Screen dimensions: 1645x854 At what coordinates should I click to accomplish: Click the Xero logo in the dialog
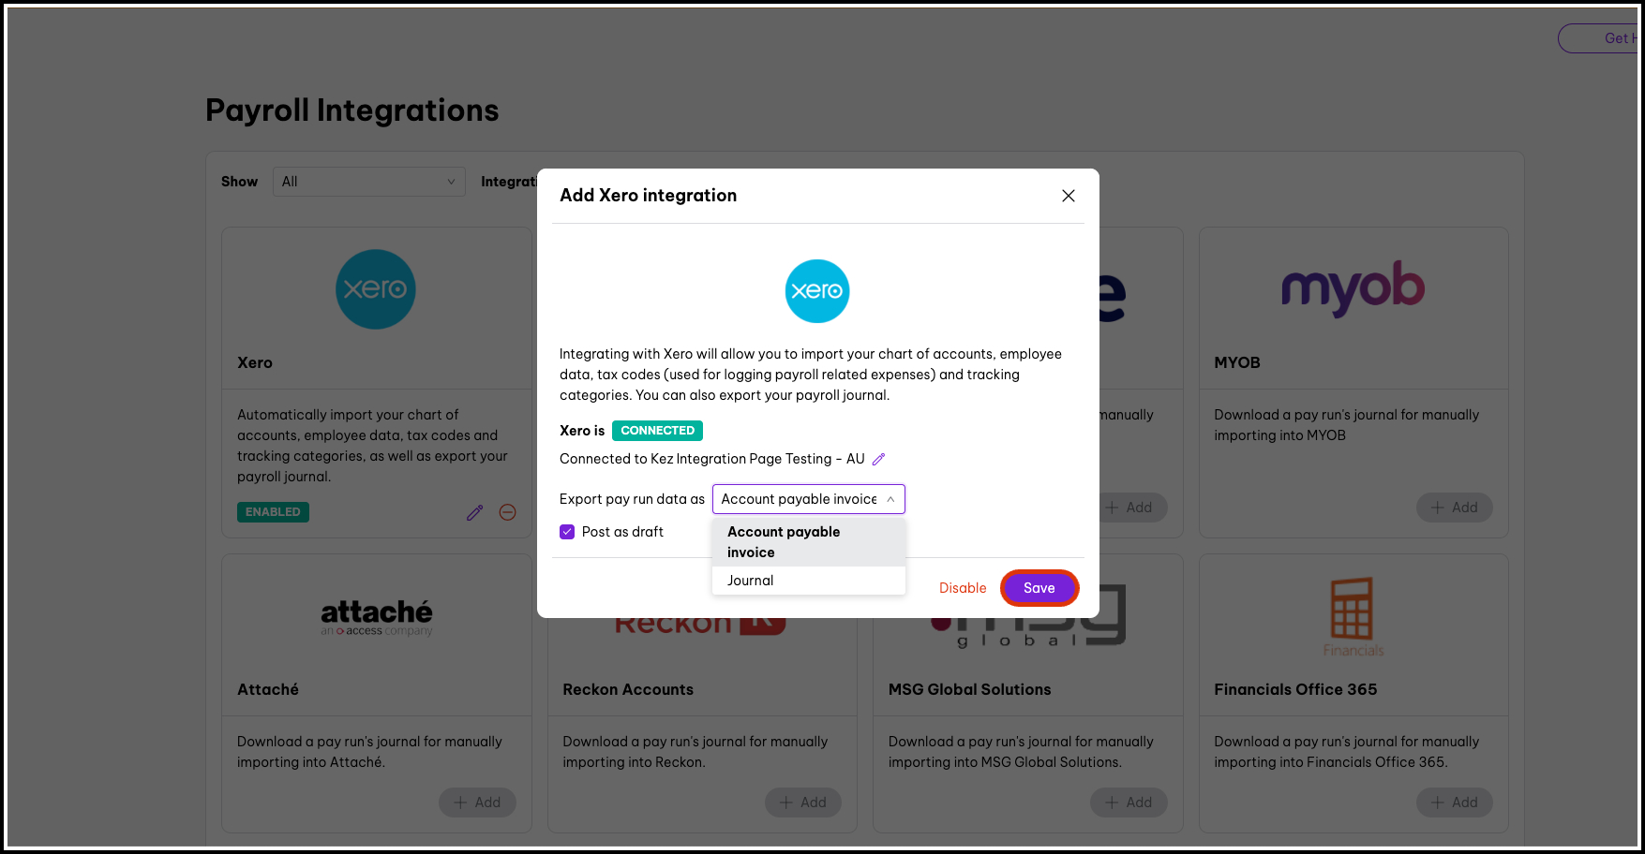tap(816, 291)
